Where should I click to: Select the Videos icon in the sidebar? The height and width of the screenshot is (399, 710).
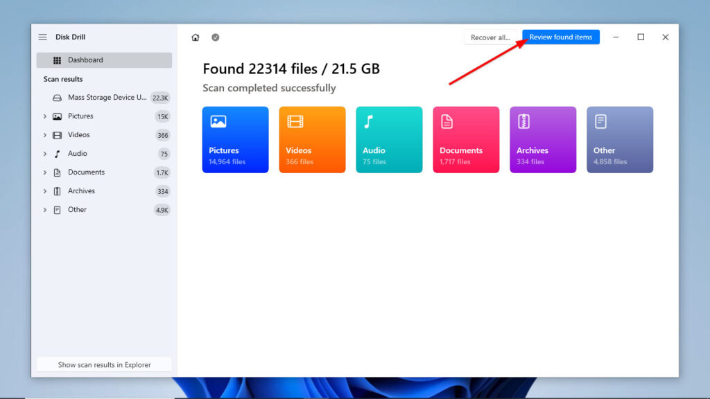57,134
